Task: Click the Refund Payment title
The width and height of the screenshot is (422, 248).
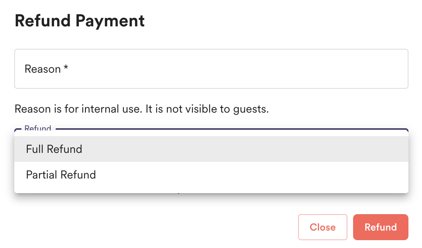Action: pyautogui.click(x=79, y=21)
